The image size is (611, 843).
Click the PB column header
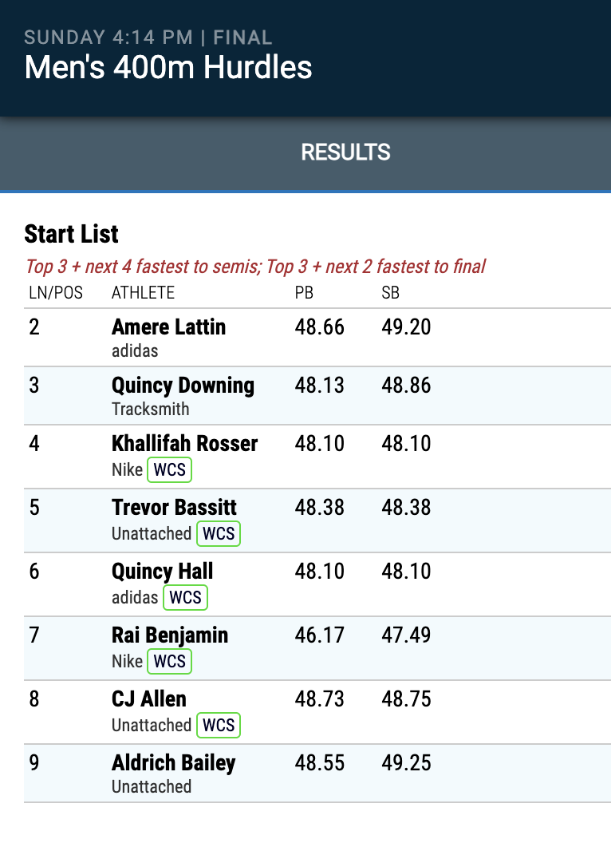point(304,292)
